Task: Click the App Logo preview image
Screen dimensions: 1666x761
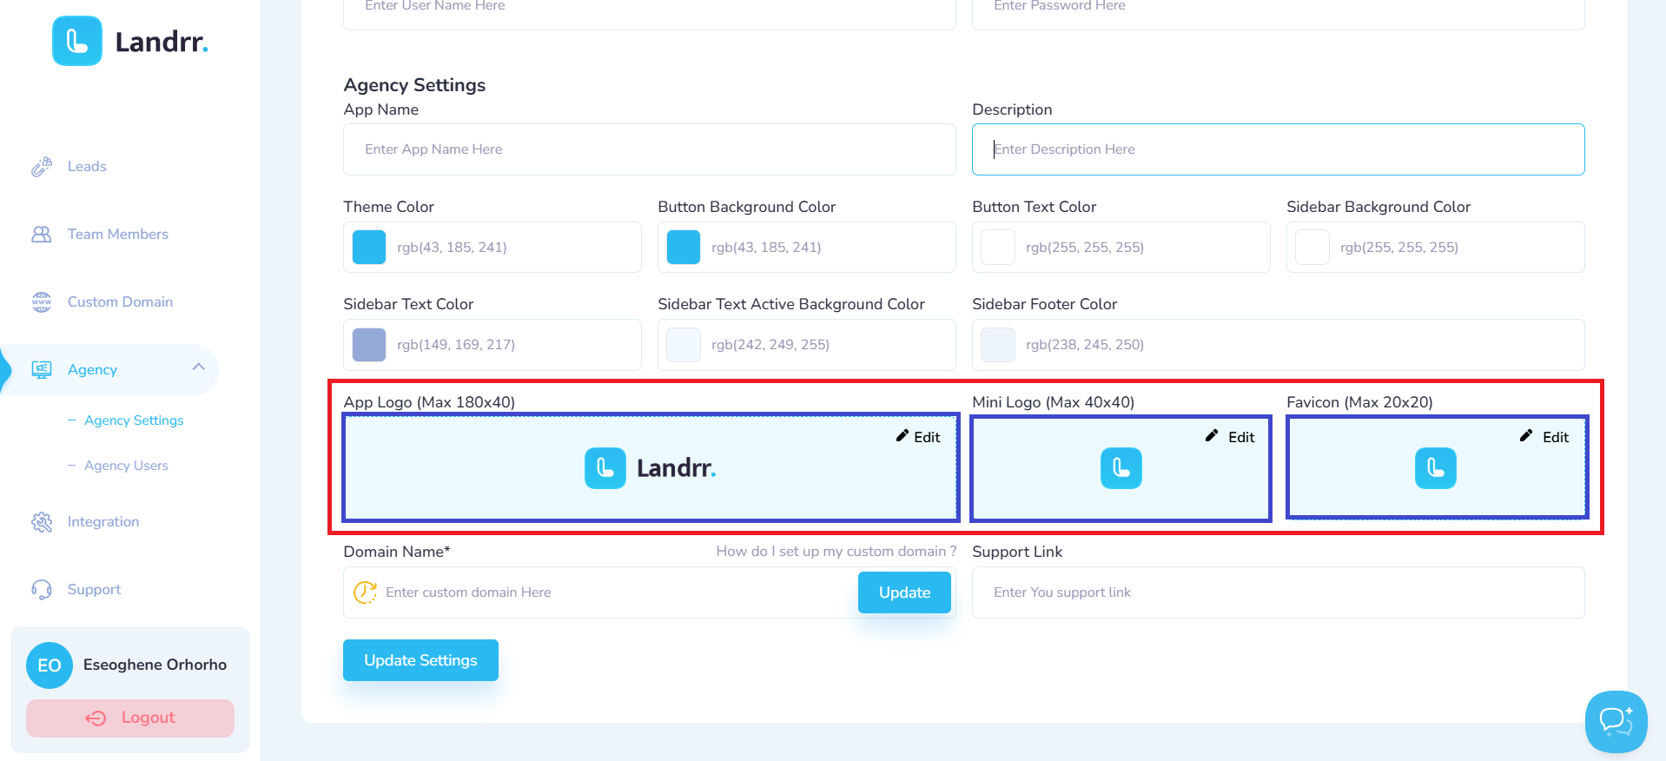Action: (650, 468)
